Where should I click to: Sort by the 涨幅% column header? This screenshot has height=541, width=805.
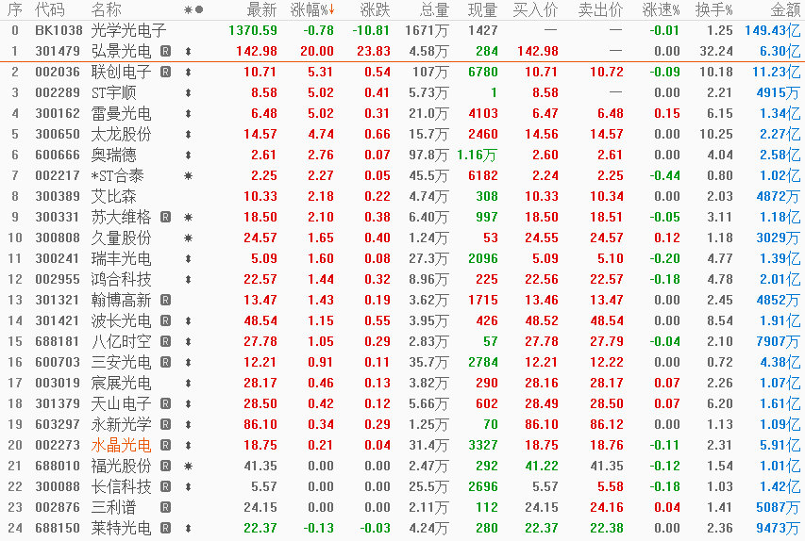tap(312, 9)
